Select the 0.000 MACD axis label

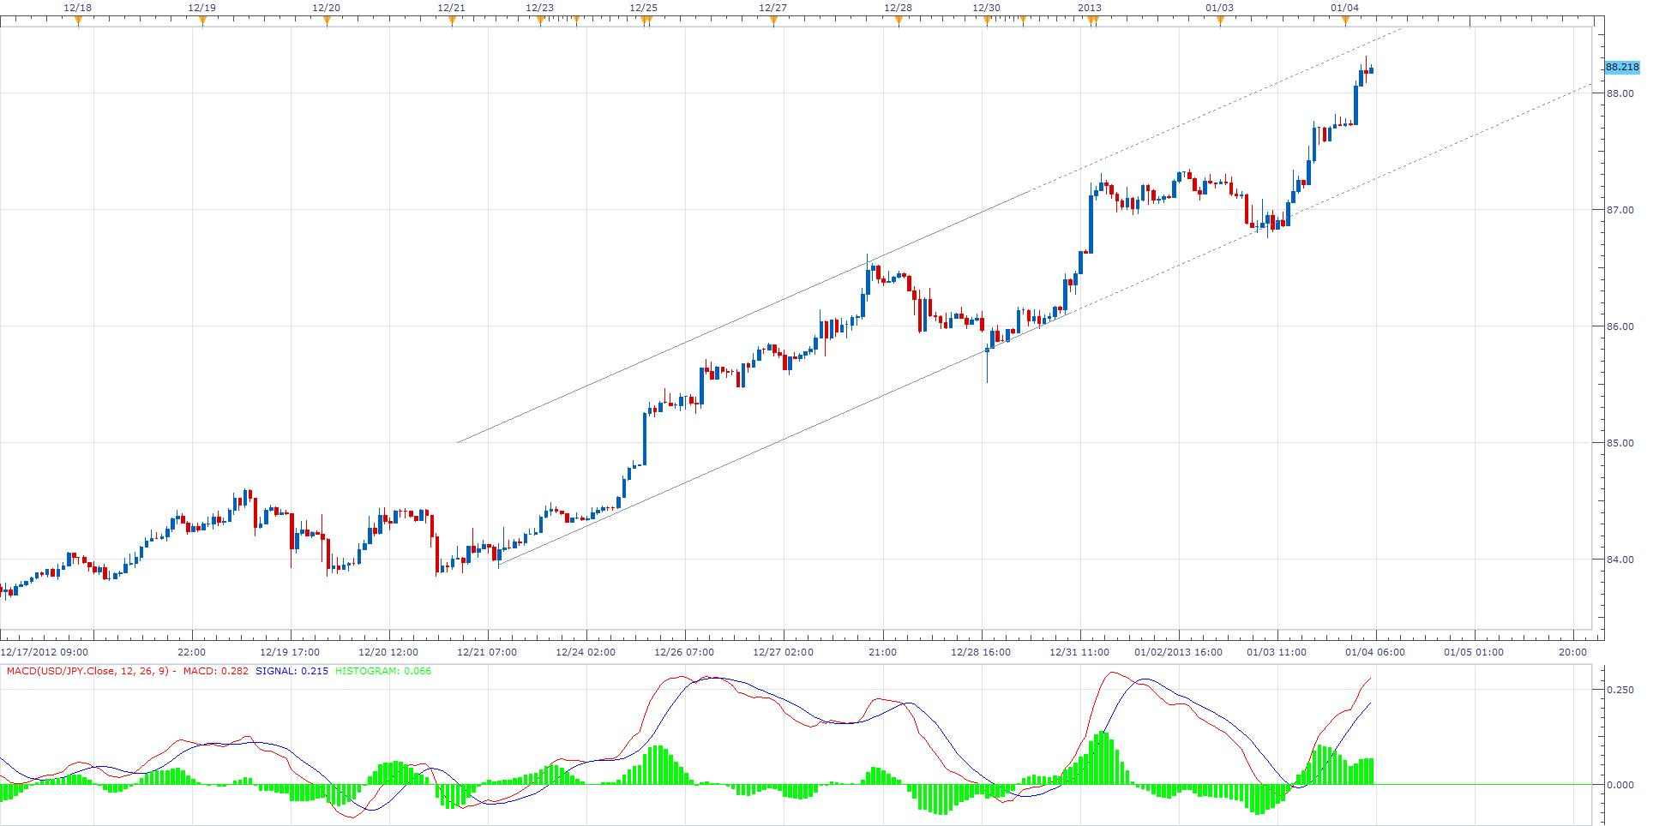tap(1620, 785)
